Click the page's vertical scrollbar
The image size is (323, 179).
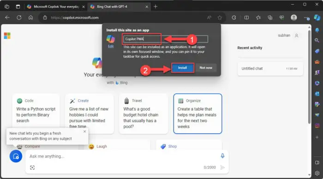coord(310,77)
